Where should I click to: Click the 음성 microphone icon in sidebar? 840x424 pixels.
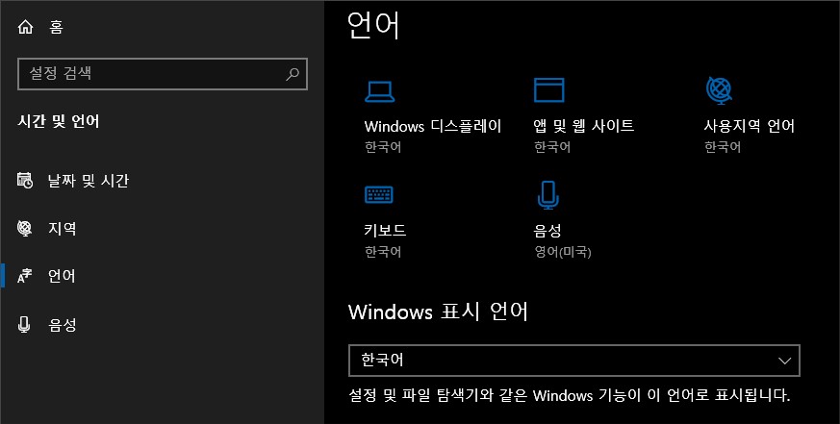(x=24, y=324)
